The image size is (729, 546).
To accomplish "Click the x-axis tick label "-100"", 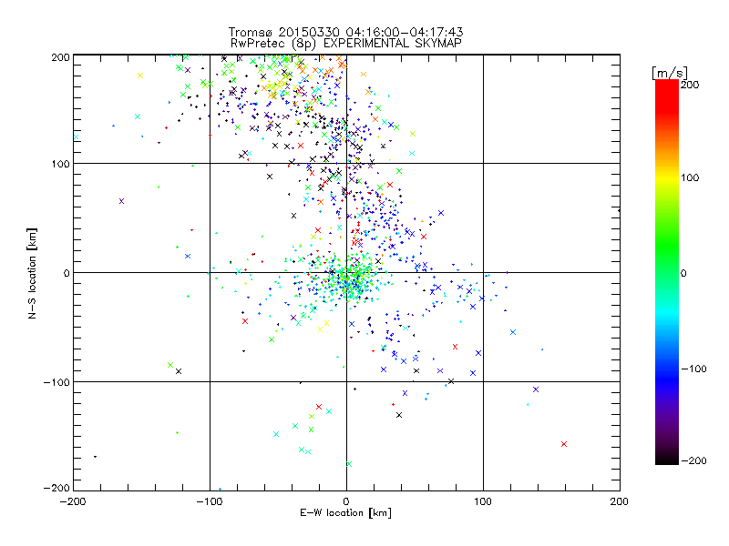I will [x=210, y=501].
